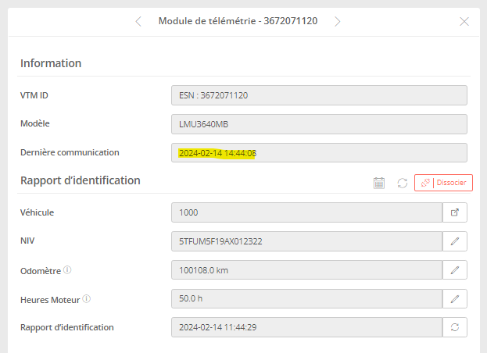Click the Véhicule field showing 1000
Image resolution: width=487 pixels, height=353 pixels.
pos(306,212)
